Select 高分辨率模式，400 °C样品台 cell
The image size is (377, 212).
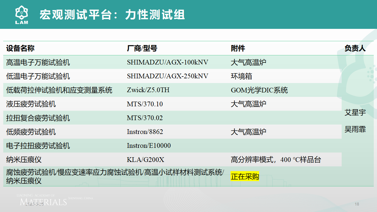pos(276,160)
